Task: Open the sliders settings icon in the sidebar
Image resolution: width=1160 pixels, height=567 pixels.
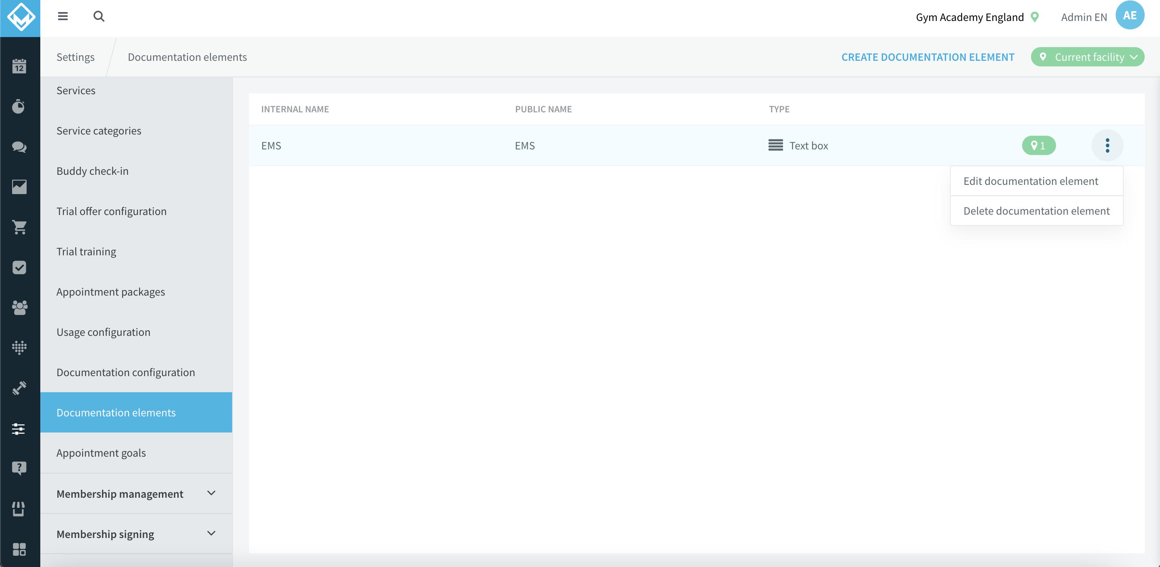Action: (x=19, y=428)
